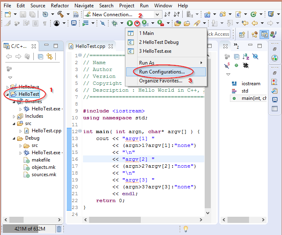Run garbage collector trash icon
Screen dimensions: 282x235
coord(59,229)
